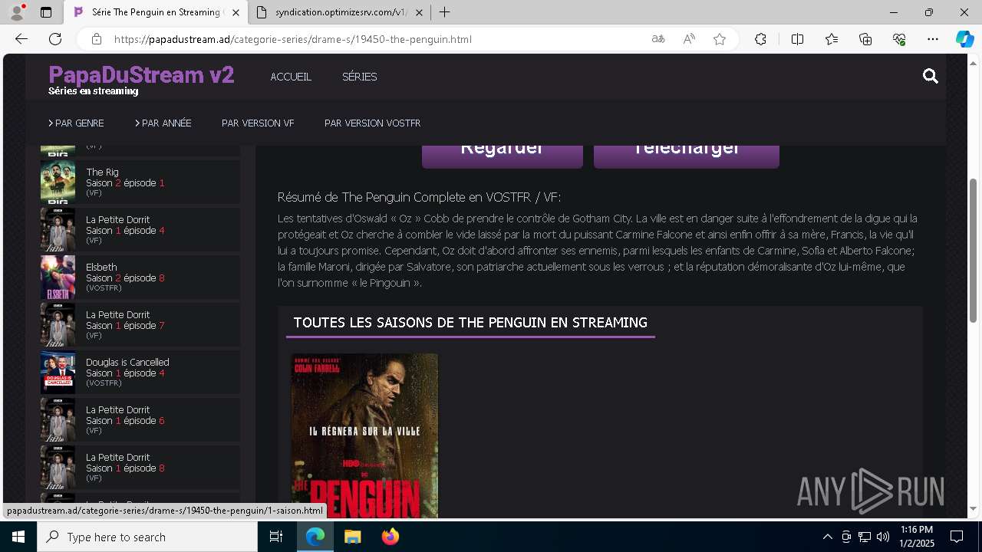Click Douglas is Cancelled thumbnail
The height and width of the screenshot is (552, 982).
pyautogui.click(x=58, y=372)
